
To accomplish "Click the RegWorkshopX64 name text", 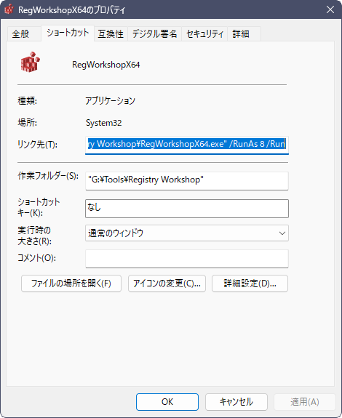I will [x=106, y=65].
